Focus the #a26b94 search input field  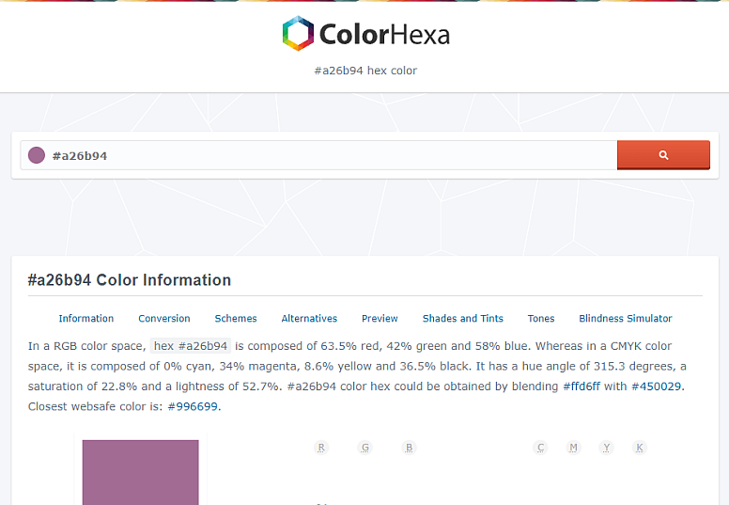[x=319, y=155]
